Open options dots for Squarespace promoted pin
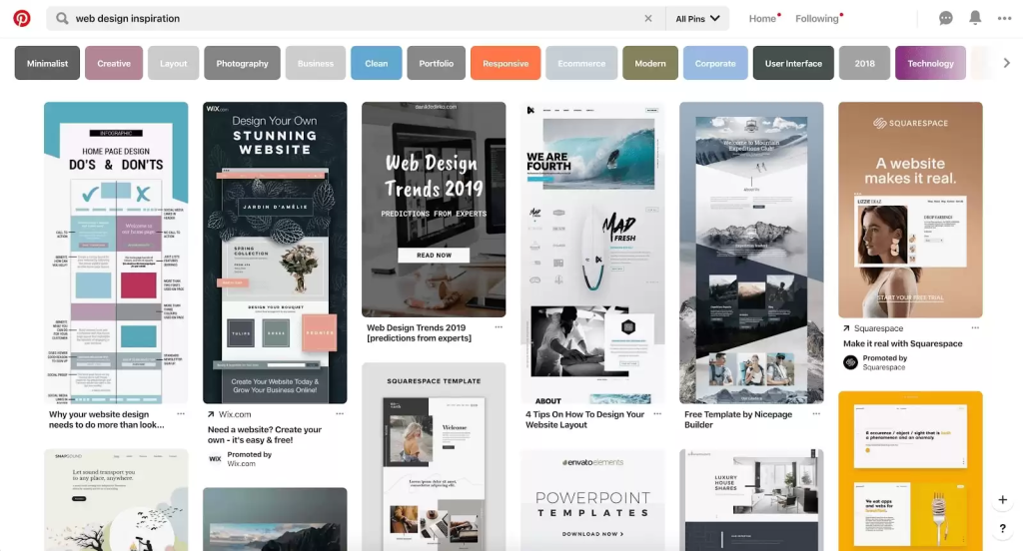 click(x=975, y=328)
